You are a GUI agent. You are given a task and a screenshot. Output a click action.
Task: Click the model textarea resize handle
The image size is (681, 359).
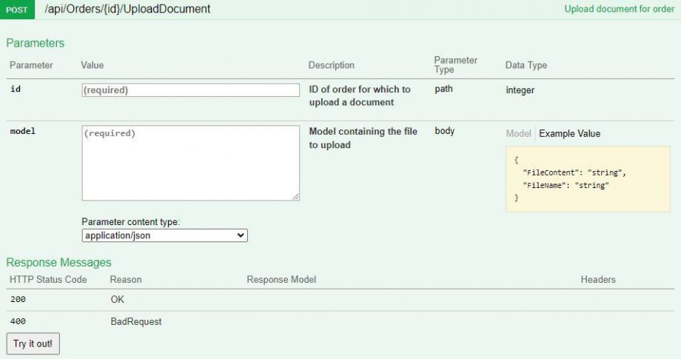coord(295,197)
